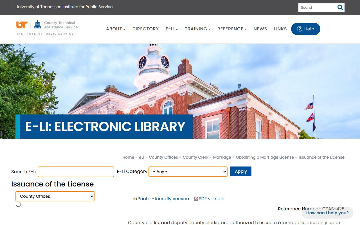Click the Home breadcrumb link
The width and height of the screenshot is (360, 225).
point(128,157)
